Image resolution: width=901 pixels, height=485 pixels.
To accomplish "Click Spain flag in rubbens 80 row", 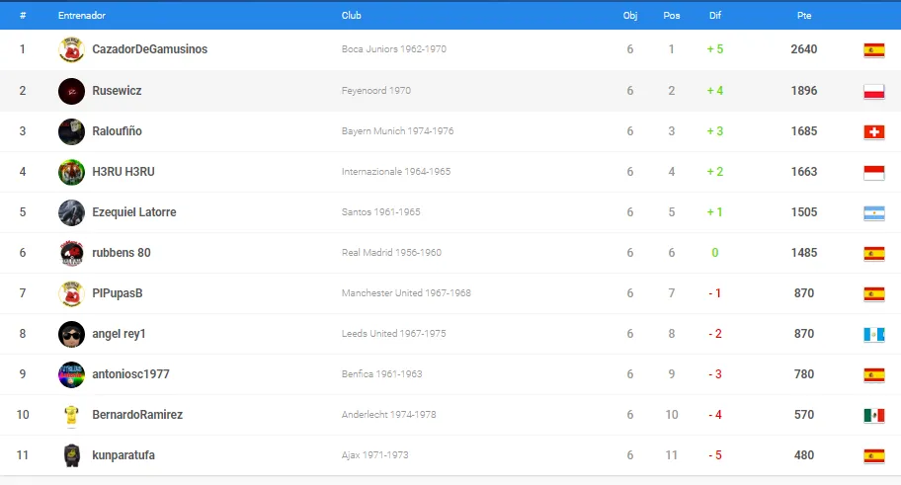I will [874, 253].
